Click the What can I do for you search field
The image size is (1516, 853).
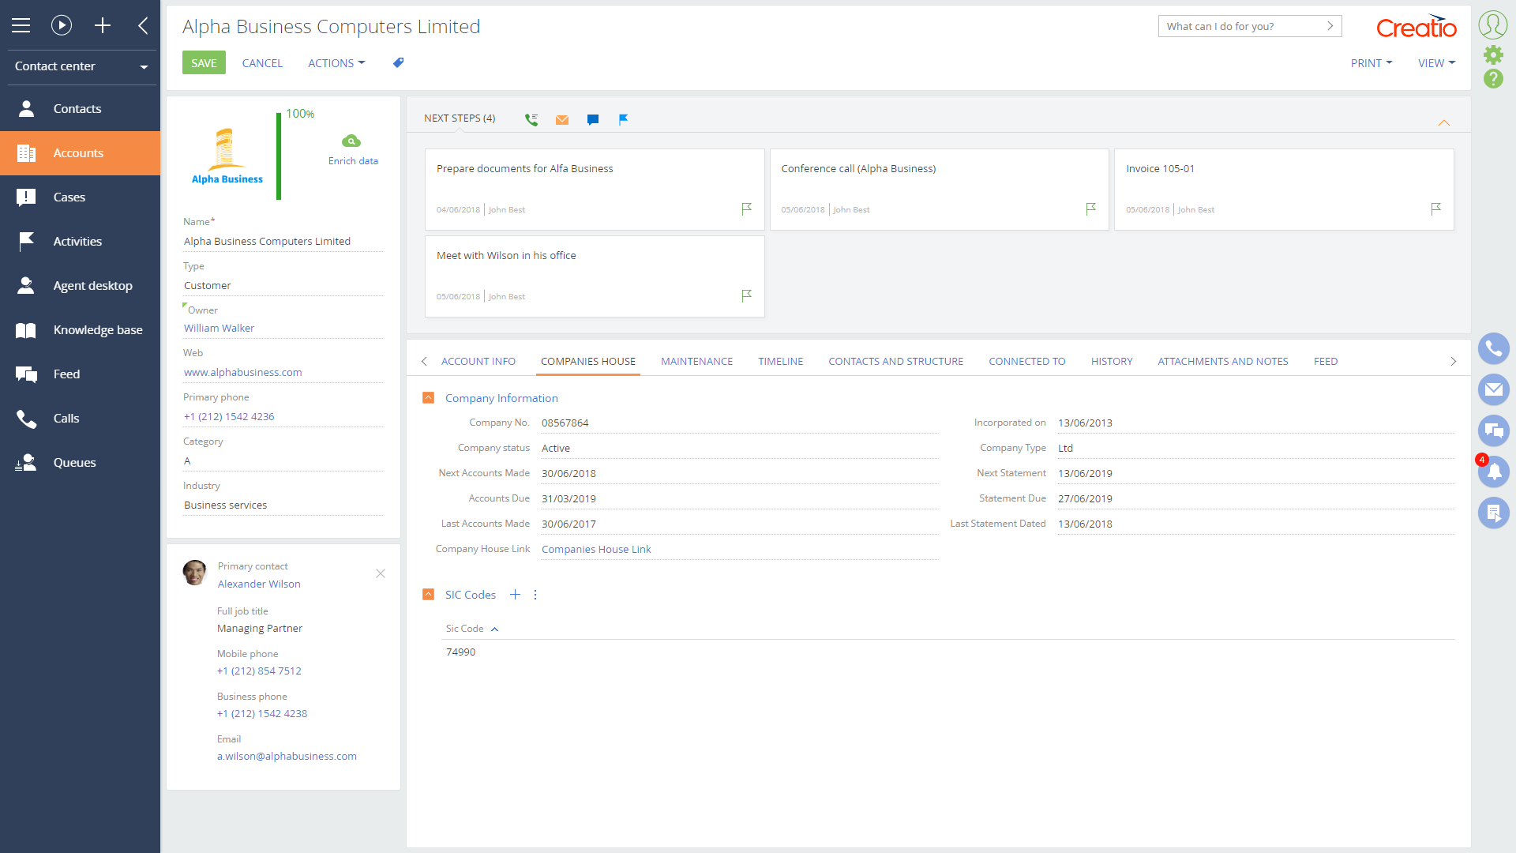(x=1250, y=26)
